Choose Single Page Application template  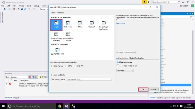[x=103, y=25]
